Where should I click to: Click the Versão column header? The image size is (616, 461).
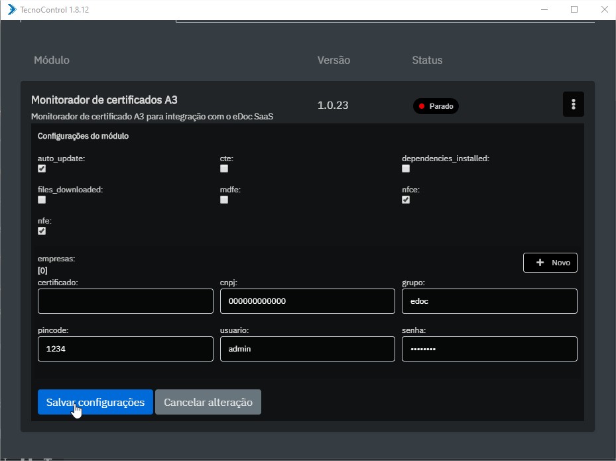[x=334, y=60]
